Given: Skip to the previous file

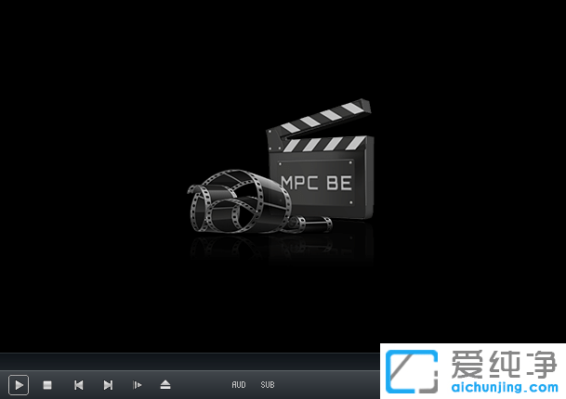Looking at the screenshot, I should [x=78, y=385].
